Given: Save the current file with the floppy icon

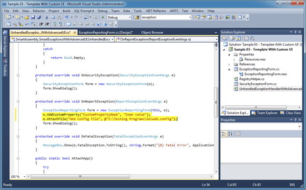Looking at the screenshot, I should (x=33, y=17).
